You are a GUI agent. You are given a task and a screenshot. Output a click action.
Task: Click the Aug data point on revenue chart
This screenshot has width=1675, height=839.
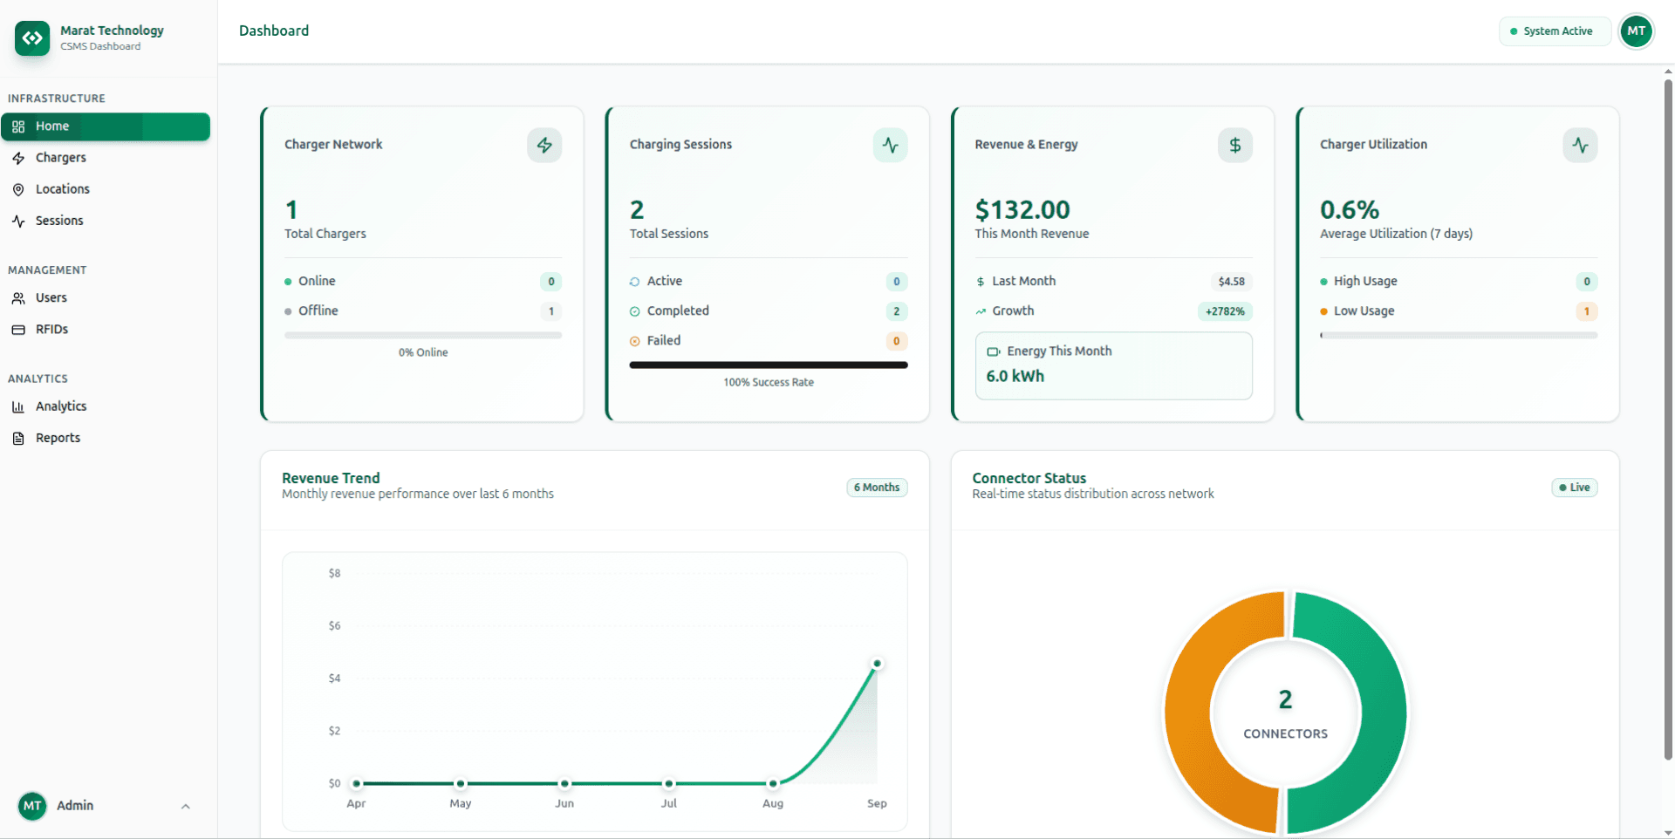click(x=773, y=783)
